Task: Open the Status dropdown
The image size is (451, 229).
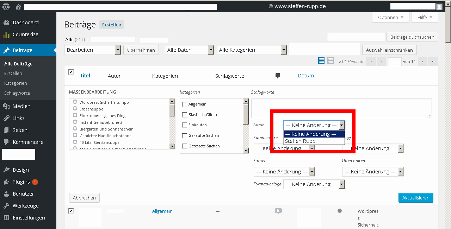Action: tap(284, 172)
